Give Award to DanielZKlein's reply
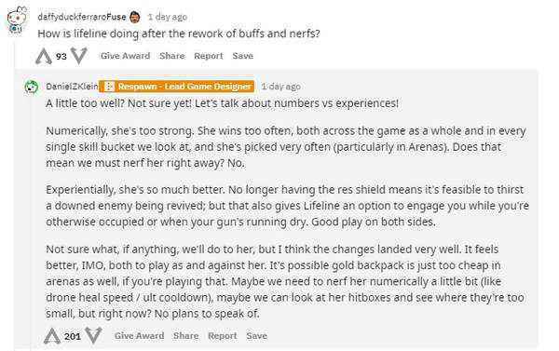This screenshot has width=559, height=351. pyautogui.click(x=139, y=336)
